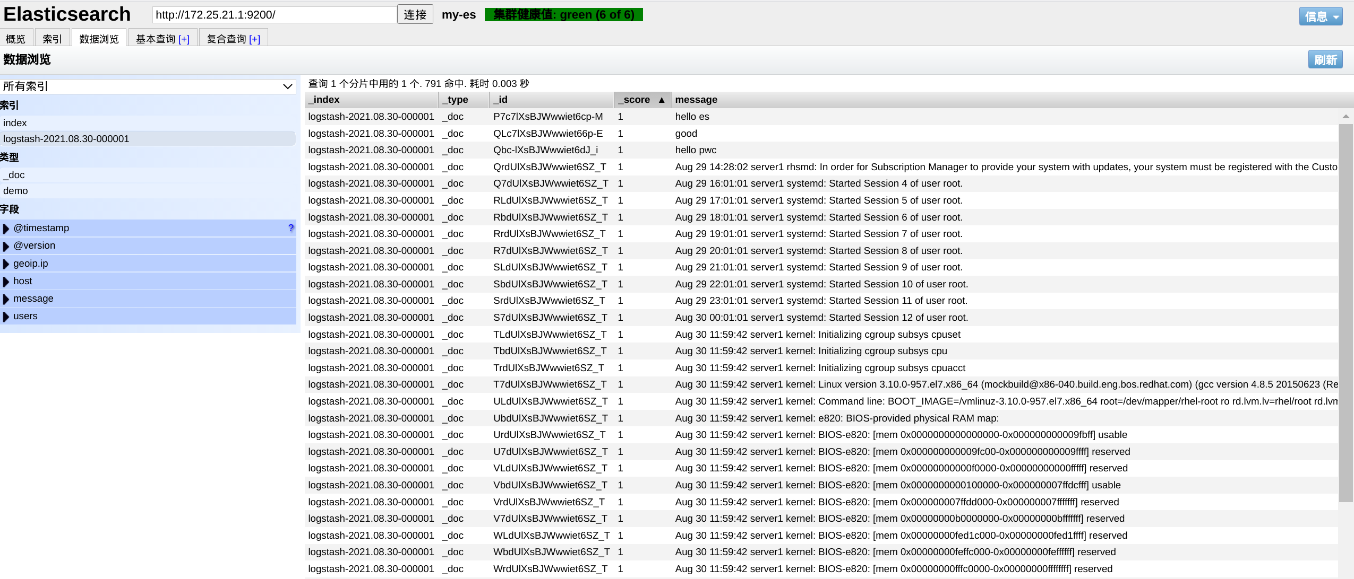Click the question mark help icon
The width and height of the screenshot is (1354, 579).
tap(290, 228)
